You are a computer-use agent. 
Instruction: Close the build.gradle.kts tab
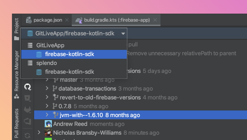point(155,20)
